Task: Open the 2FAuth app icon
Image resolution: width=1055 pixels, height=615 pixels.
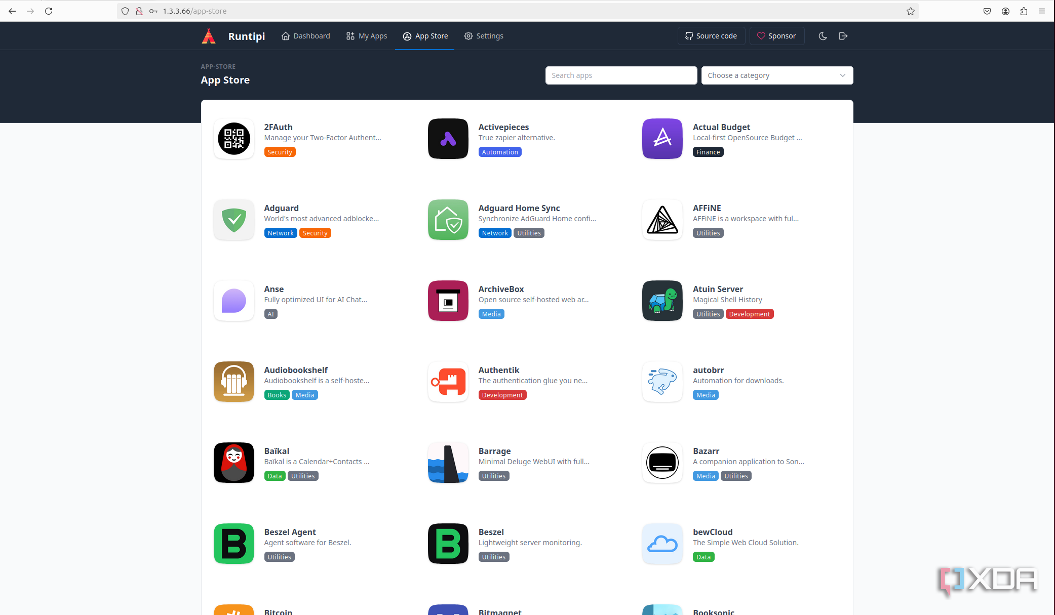Action: pos(233,139)
